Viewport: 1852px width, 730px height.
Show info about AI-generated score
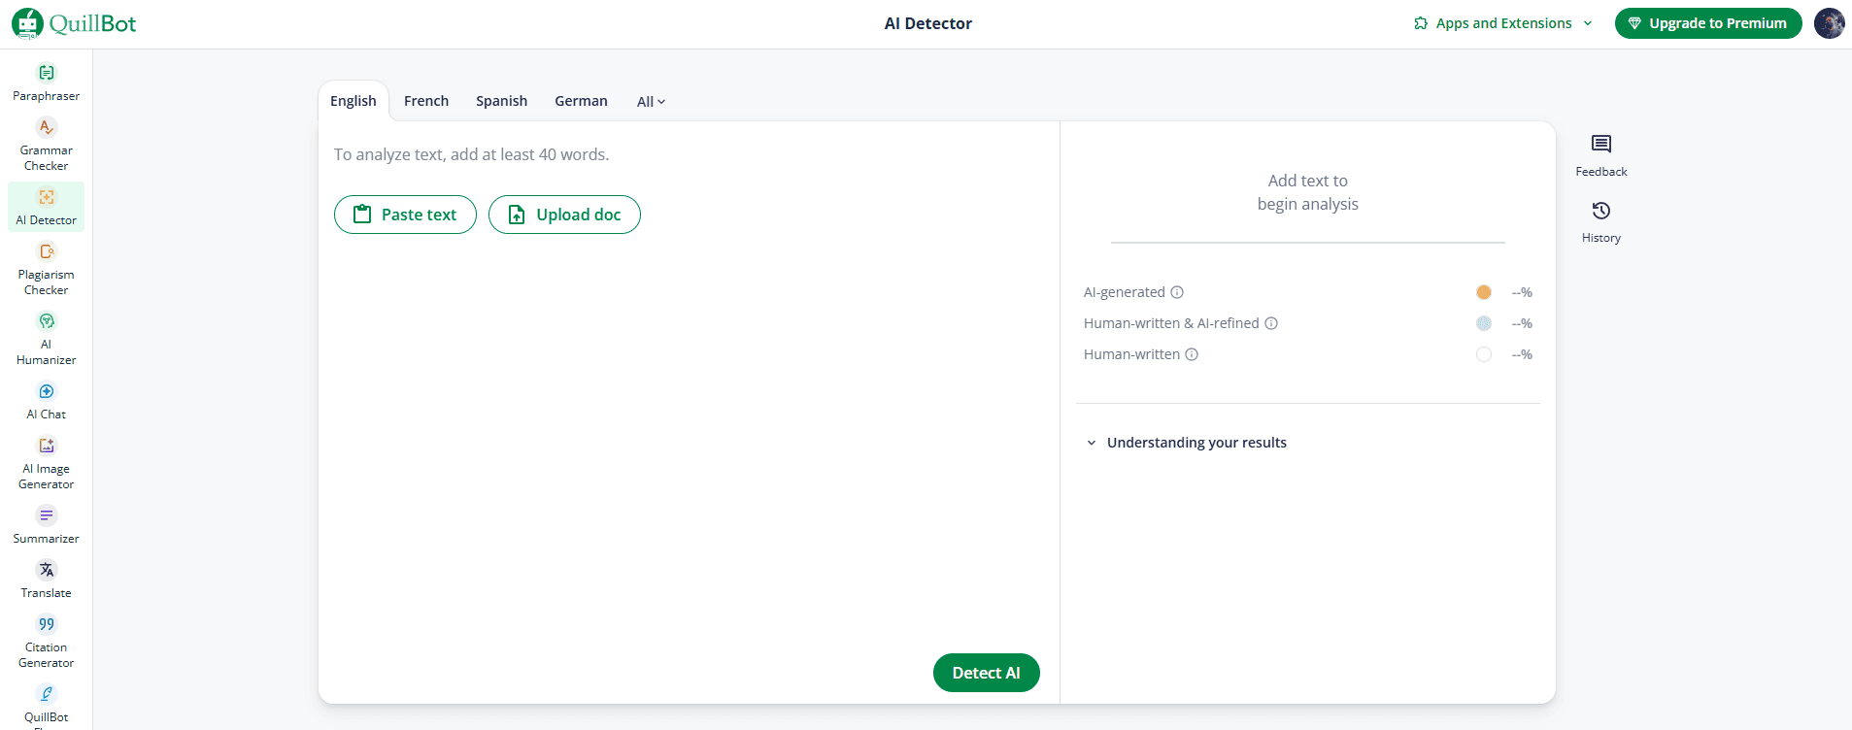pyautogui.click(x=1177, y=292)
